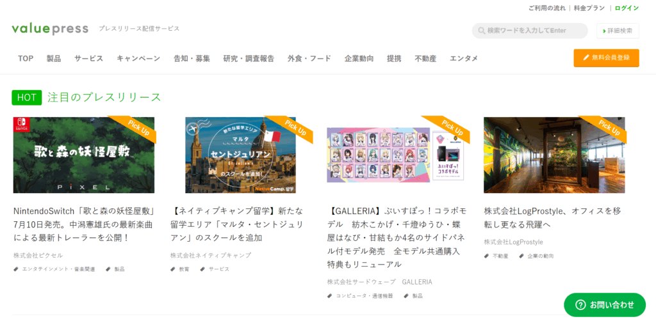Click the tag icon beside 教育
The width and height of the screenshot is (656, 319).
pyautogui.click(x=173, y=269)
